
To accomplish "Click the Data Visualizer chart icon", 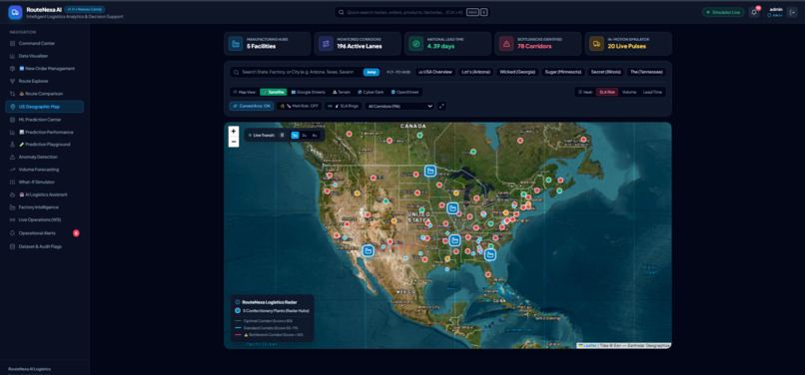I will (12, 56).
